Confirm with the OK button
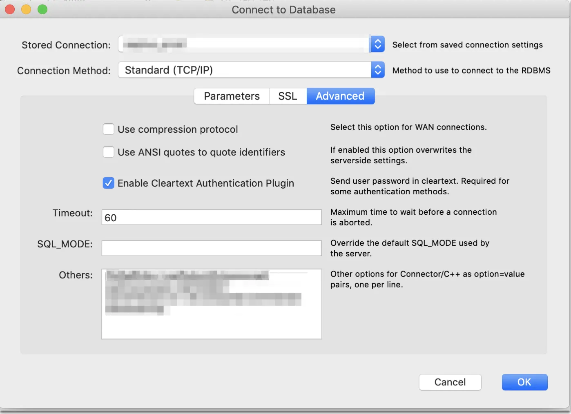Screen dimensions: 571x414 tap(524, 382)
